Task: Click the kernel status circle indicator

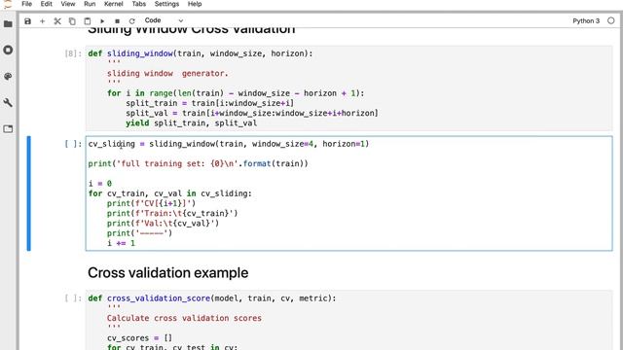Action: 611,20
